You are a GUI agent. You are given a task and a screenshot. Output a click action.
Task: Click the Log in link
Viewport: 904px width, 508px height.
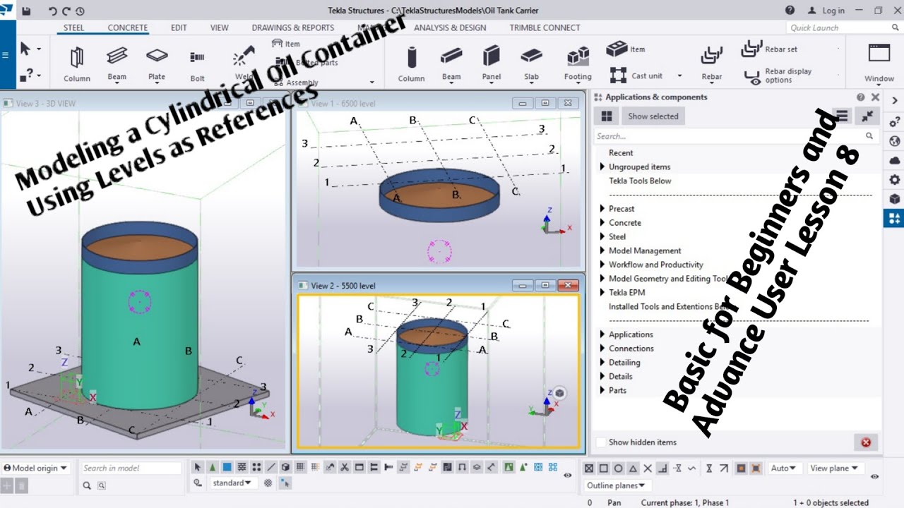833,11
